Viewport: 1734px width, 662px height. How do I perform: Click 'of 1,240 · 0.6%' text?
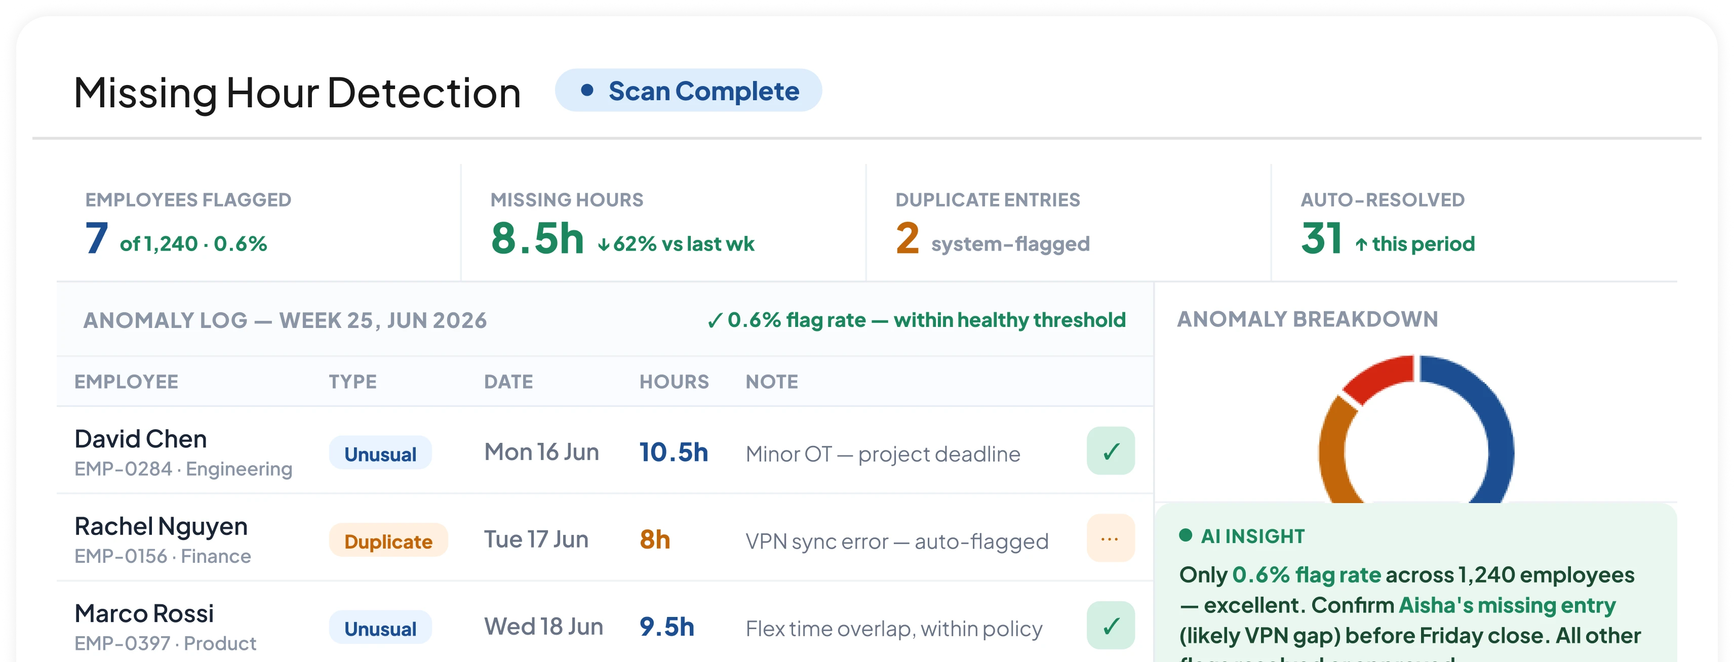(x=193, y=243)
